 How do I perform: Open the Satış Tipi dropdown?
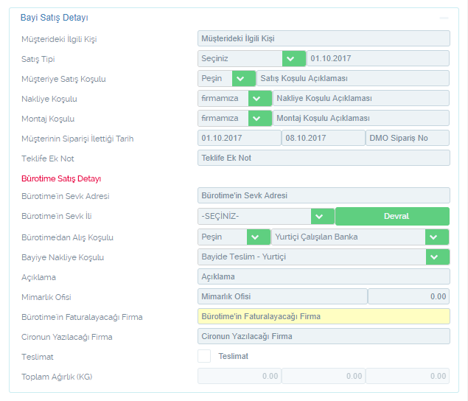(293, 59)
